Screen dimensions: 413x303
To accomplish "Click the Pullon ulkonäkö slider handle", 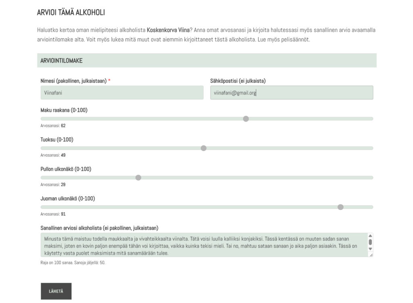I will click(138, 178).
